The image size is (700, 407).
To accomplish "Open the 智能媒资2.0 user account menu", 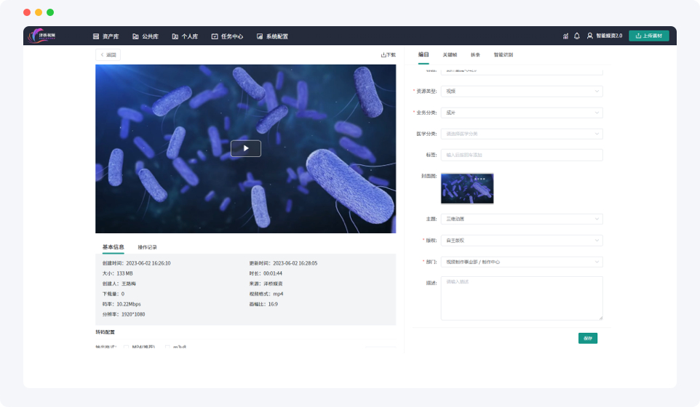I will coord(605,36).
